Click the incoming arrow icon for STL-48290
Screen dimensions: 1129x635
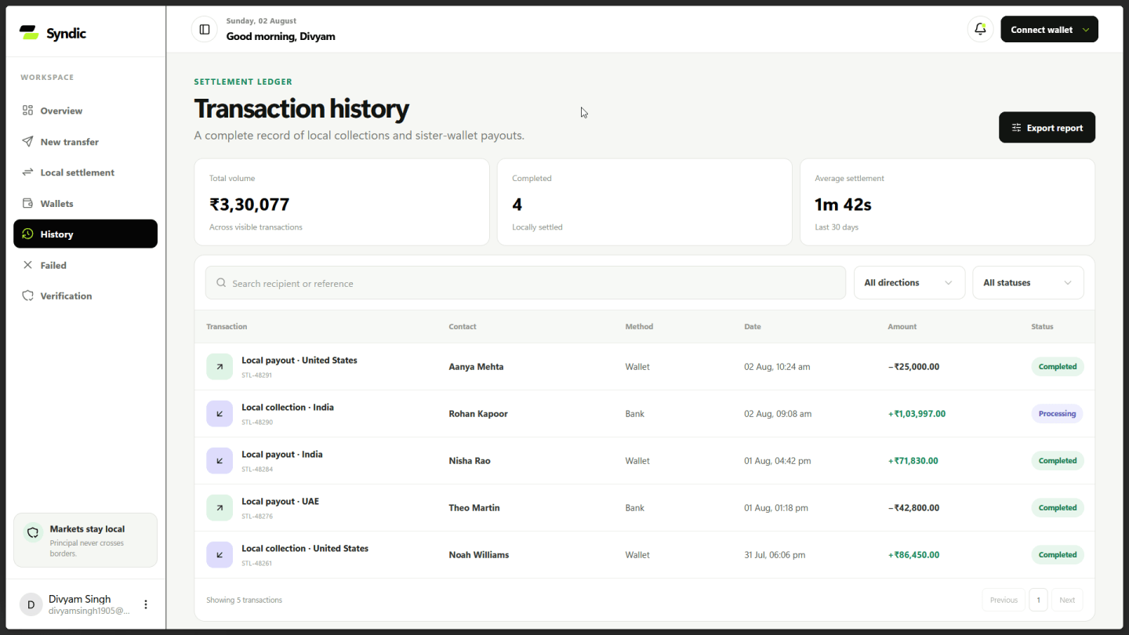tap(220, 414)
